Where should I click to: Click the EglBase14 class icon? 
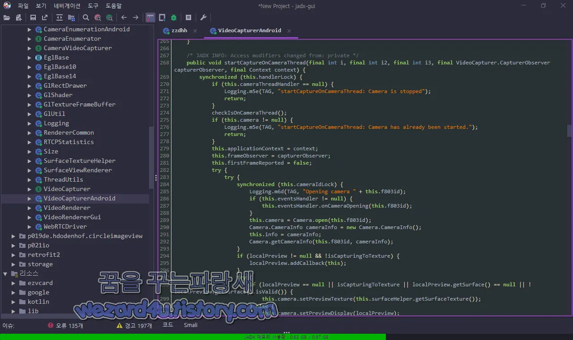[x=38, y=76]
